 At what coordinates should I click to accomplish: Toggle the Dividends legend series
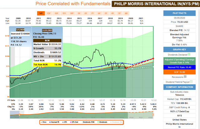click(102, 122)
